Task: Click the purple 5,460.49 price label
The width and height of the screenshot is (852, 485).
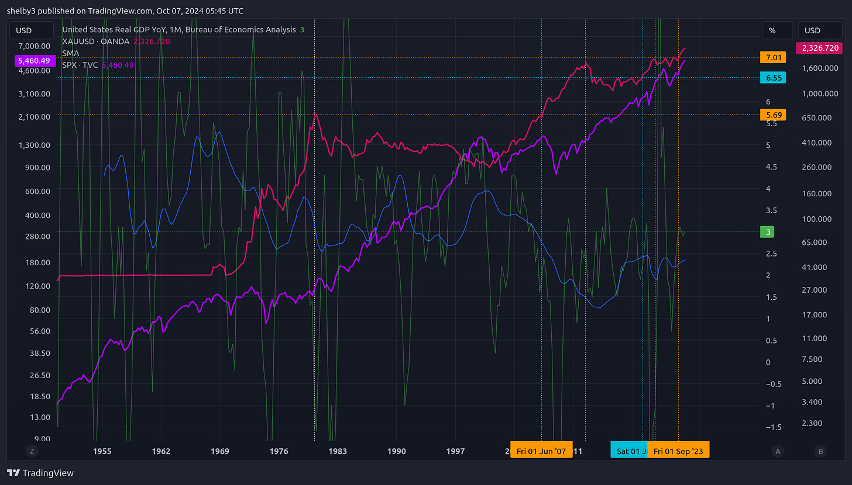Action: click(x=36, y=60)
